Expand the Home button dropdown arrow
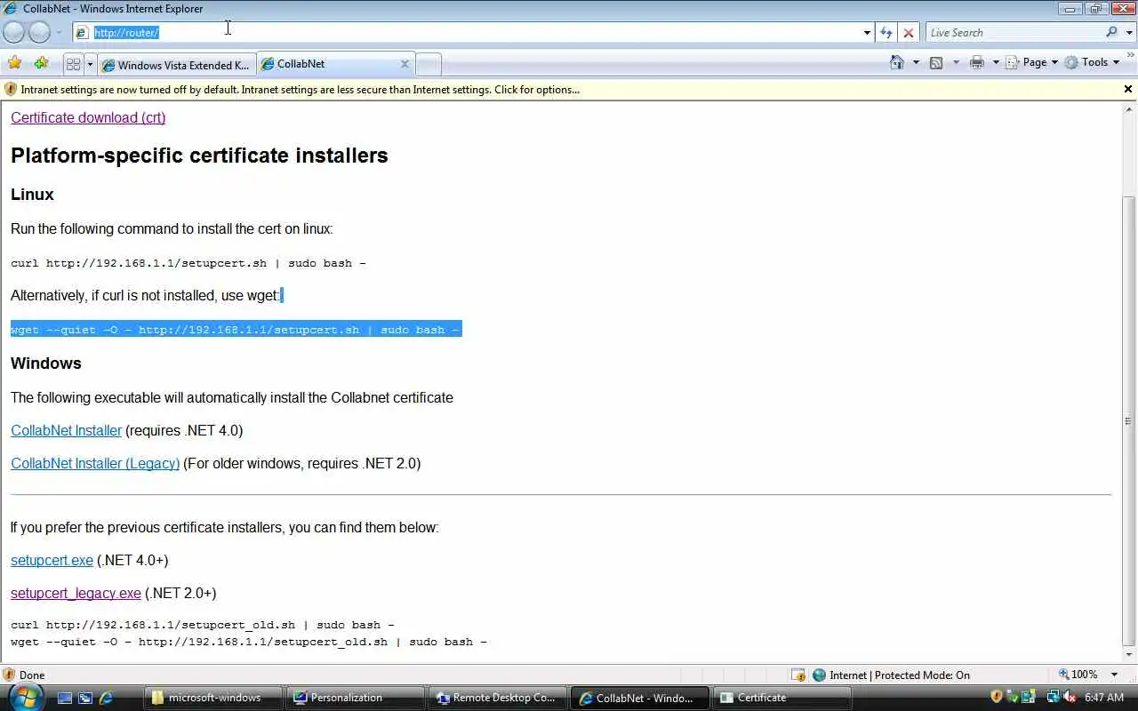This screenshot has width=1138, height=711. tap(916, 62)
